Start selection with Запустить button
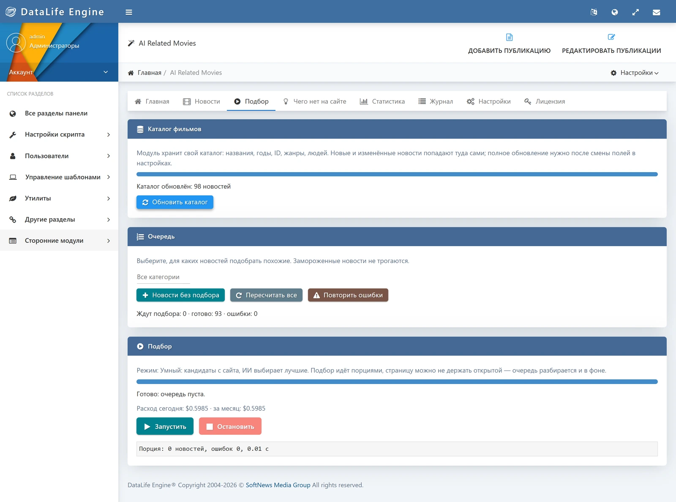 pos(165,426)
